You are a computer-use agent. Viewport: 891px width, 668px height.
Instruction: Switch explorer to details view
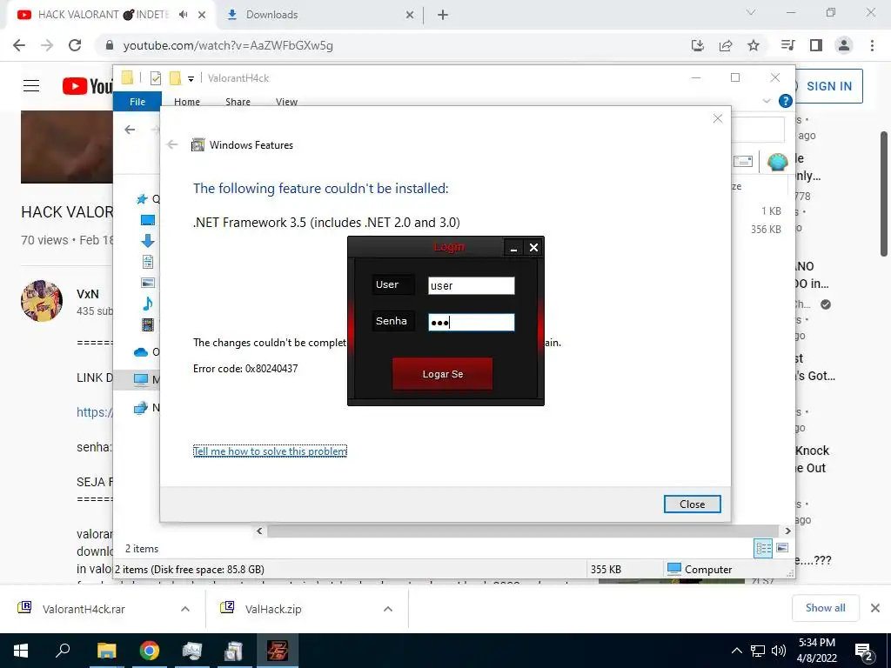(x=763, y=548)
